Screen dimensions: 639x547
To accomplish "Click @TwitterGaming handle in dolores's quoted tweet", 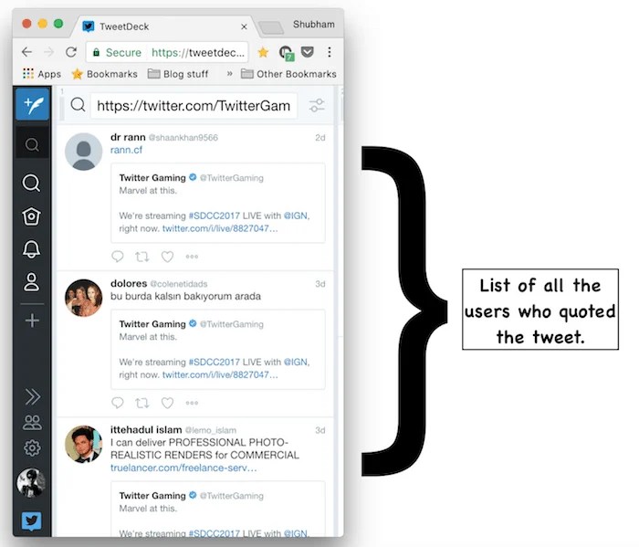I will coord(232,324).
